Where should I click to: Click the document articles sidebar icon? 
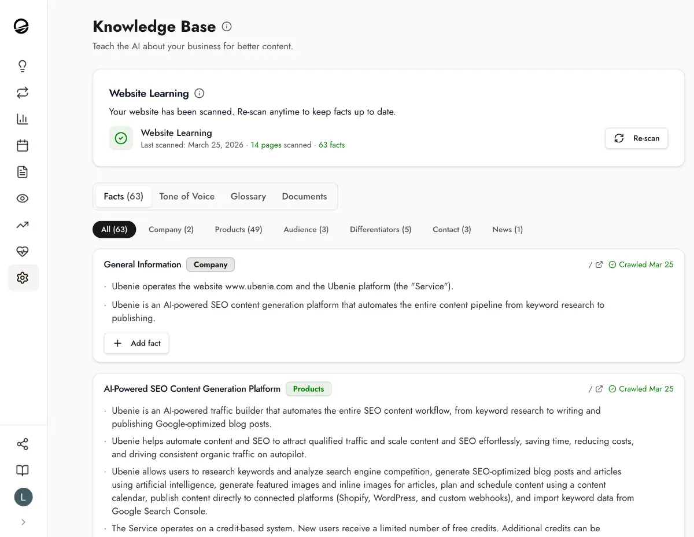pyautogui.click(x=23, y=172)
